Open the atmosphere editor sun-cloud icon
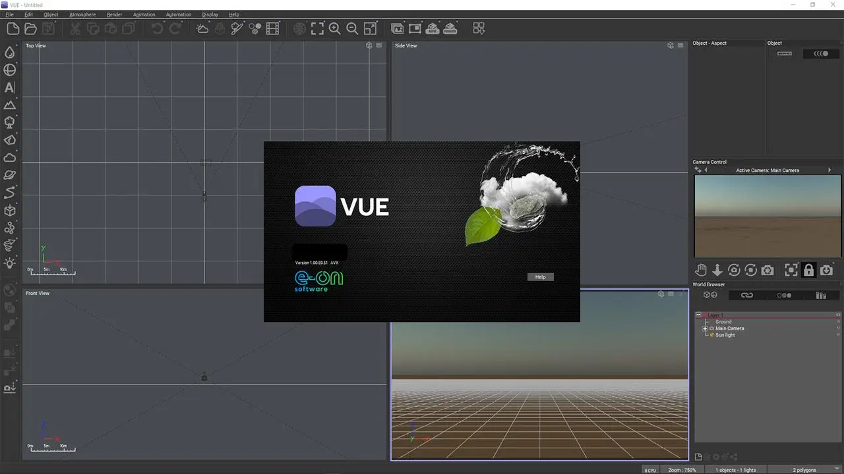Screen dimensions: 844x474 coord(202,28)
